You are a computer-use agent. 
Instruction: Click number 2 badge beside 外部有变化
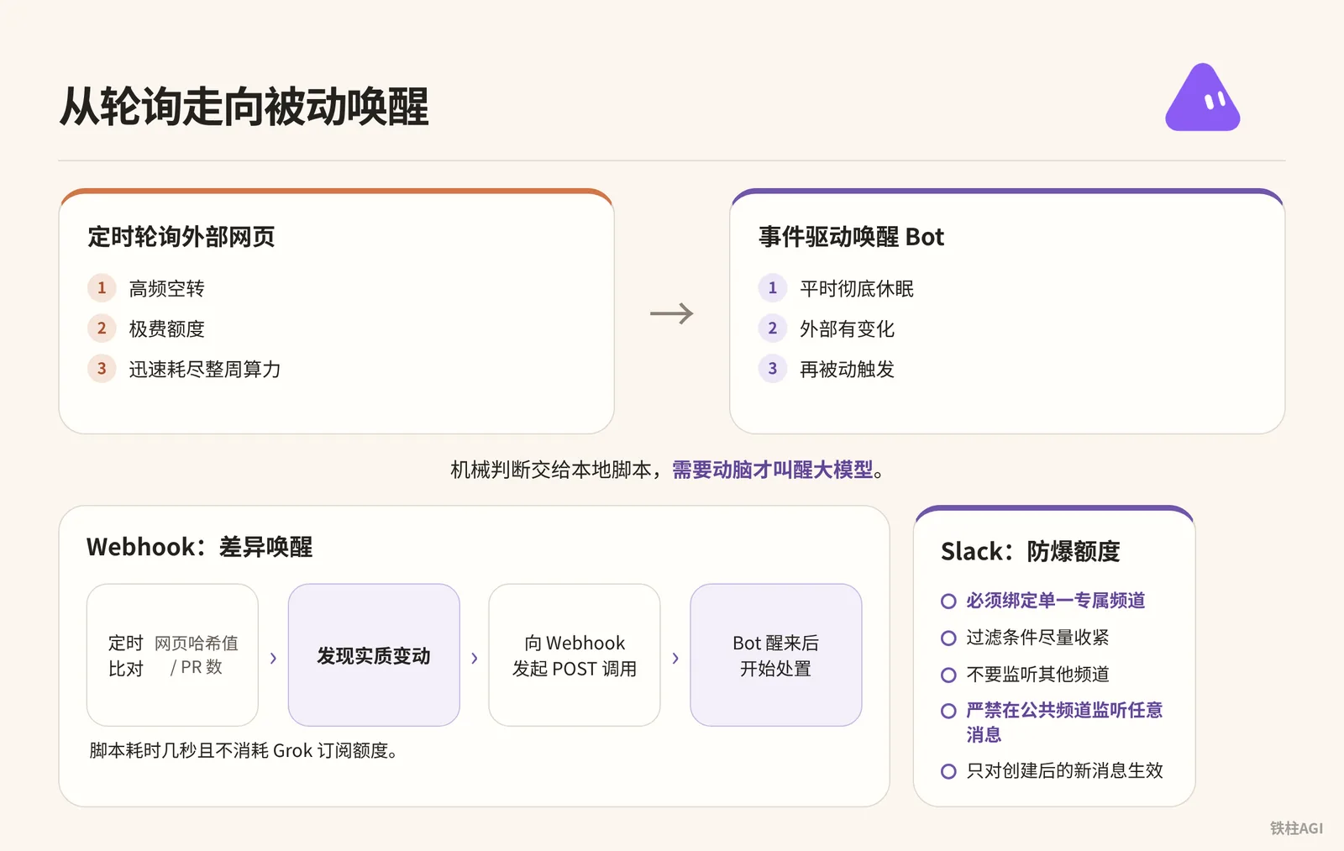pos(773,328)
